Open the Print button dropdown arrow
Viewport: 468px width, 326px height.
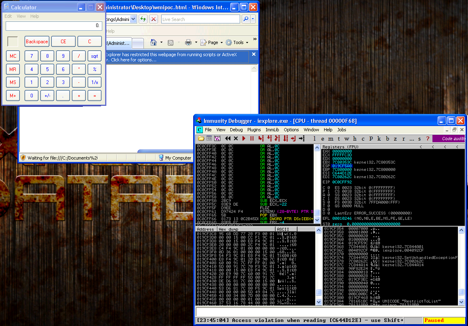pyautogui.click(x=196, y=42)
